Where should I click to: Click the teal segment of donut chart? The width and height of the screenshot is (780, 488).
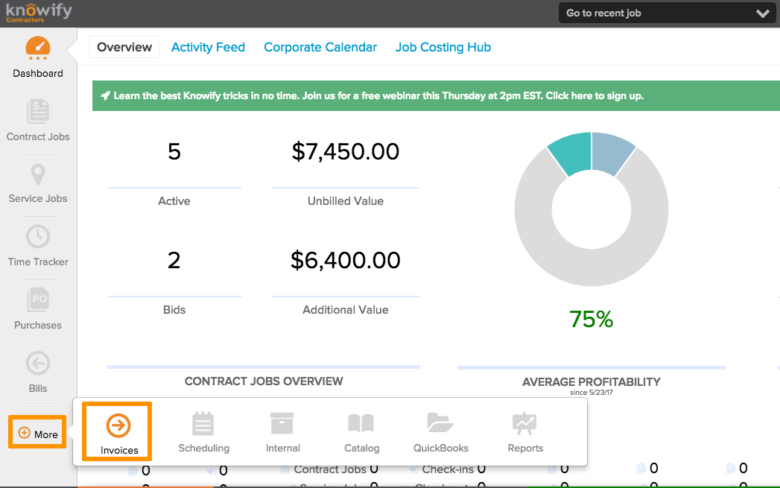[x=572, y=152]
